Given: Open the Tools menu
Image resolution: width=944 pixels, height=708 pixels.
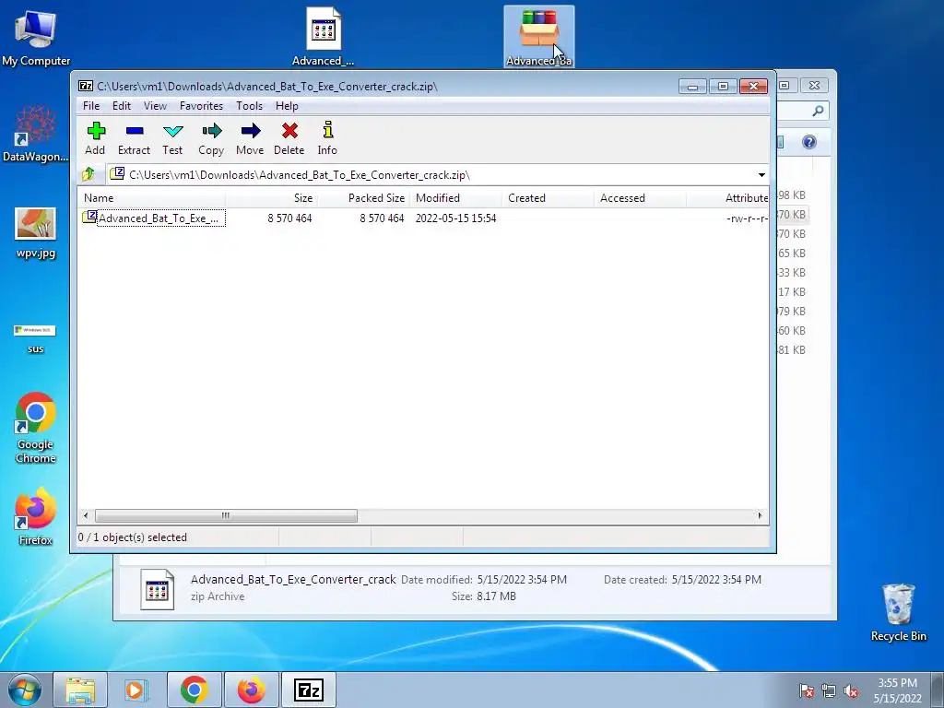Looking at the screenshot, I should (249, 106).
